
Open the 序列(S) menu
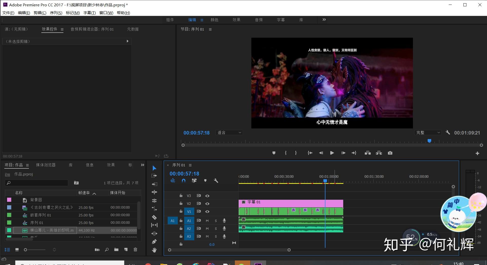pos(56,13)
